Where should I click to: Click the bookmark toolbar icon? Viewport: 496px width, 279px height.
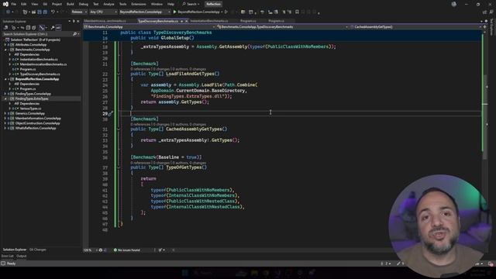[297, 12]
